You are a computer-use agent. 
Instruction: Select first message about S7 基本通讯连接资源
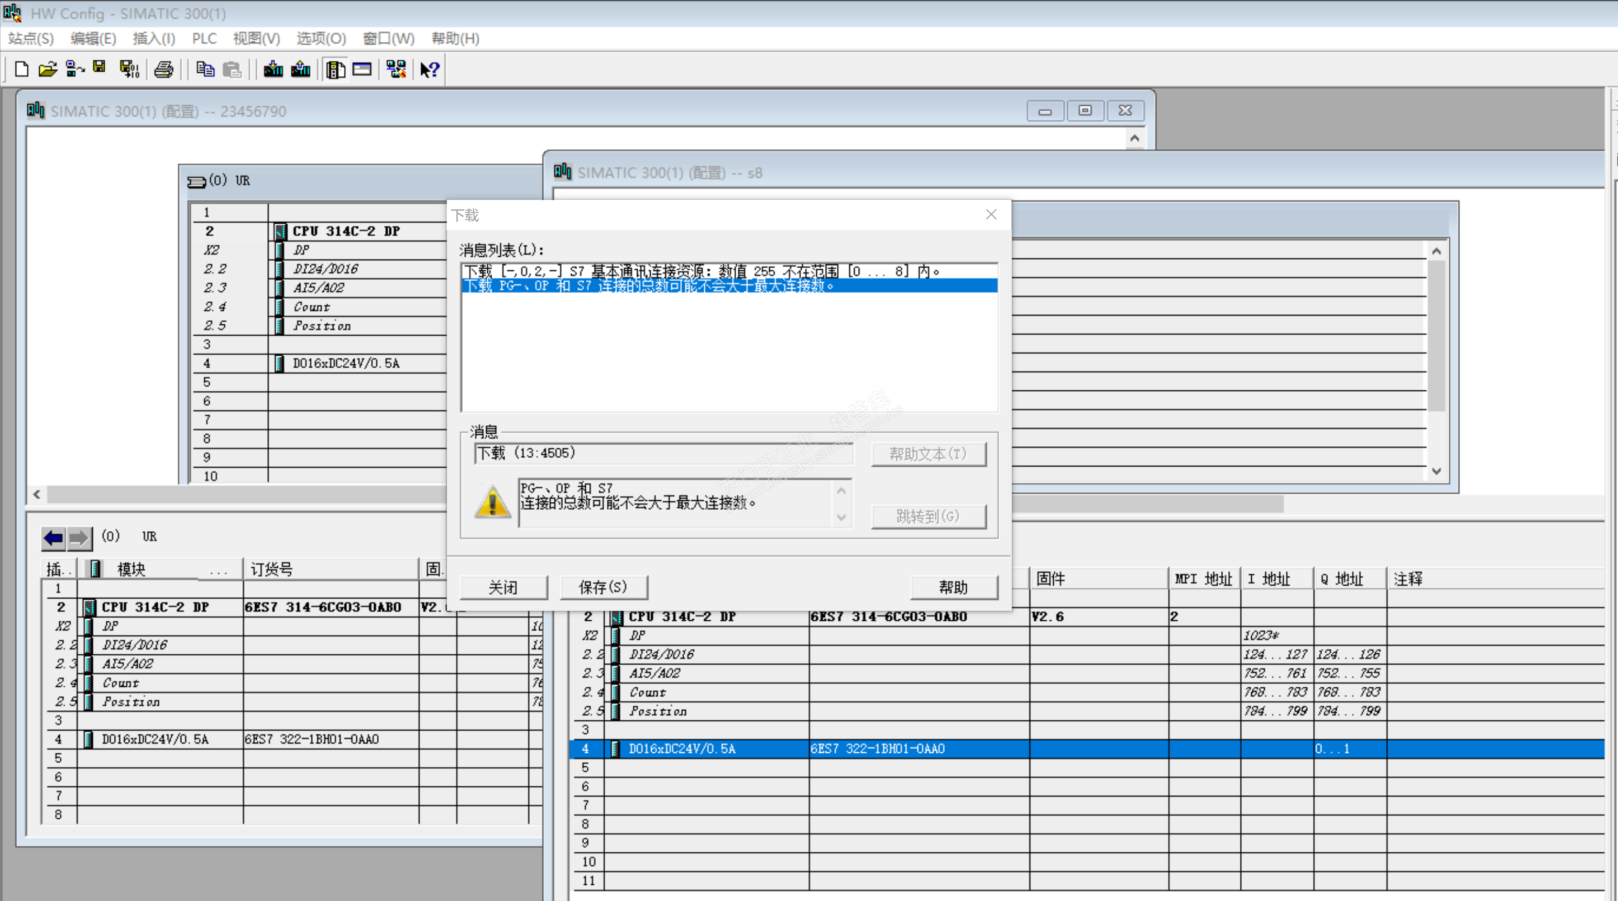point(701,271)
